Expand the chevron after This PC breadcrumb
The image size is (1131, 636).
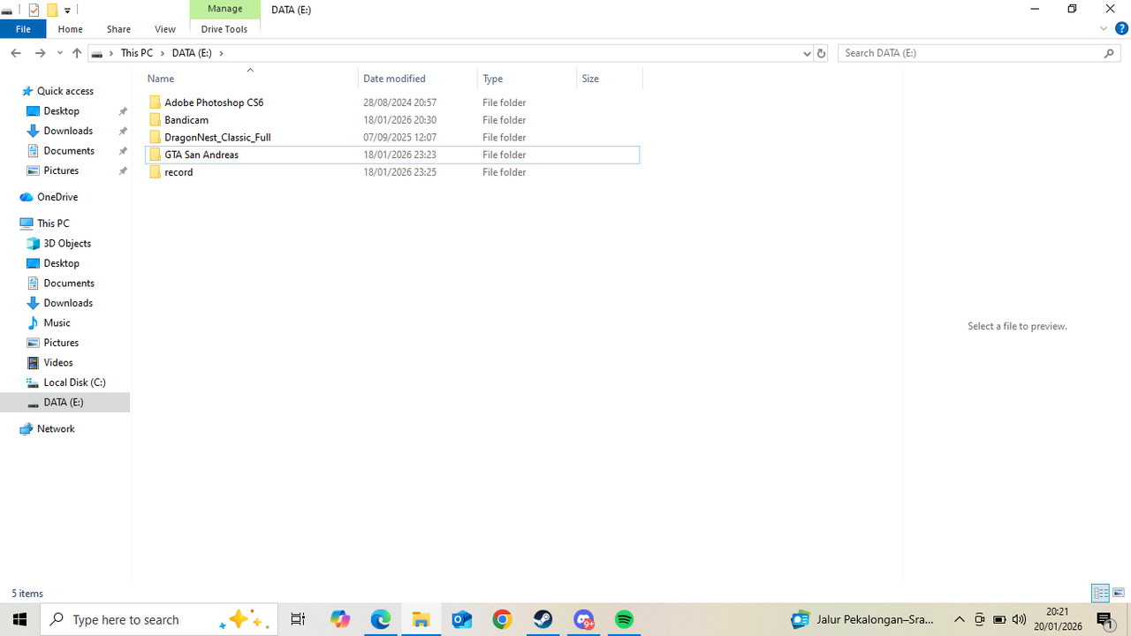point(163,53)
